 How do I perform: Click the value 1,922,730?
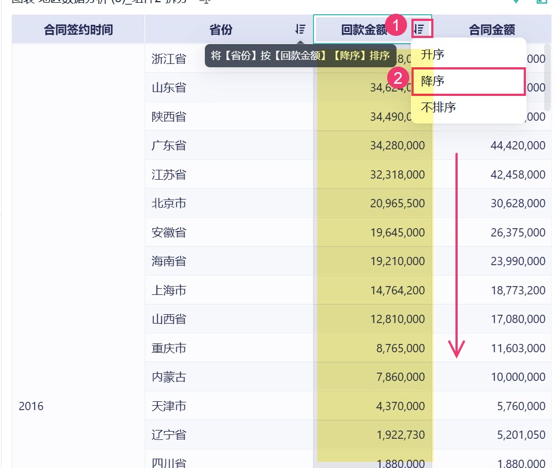tap(400, 435)
